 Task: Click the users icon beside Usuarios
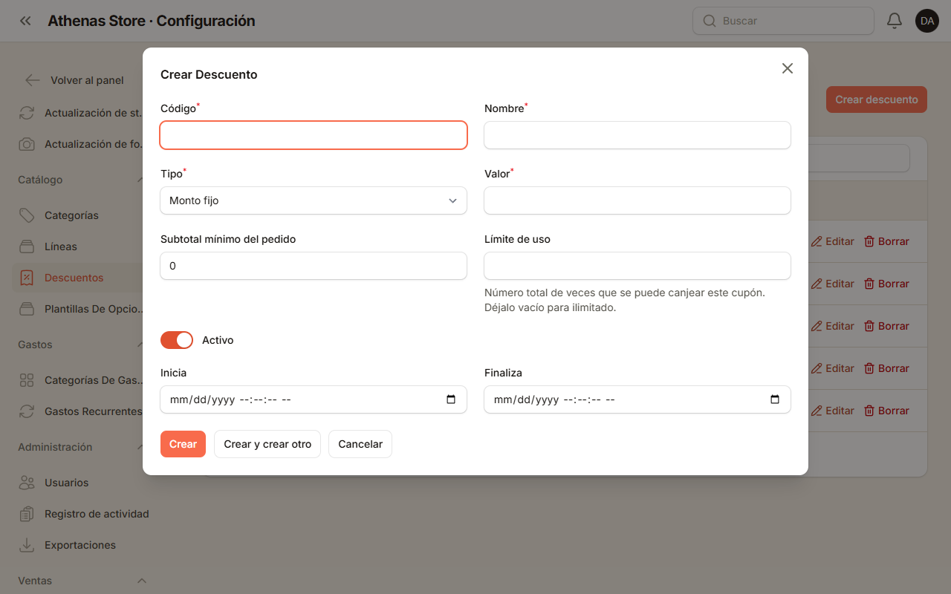point(27,483)
